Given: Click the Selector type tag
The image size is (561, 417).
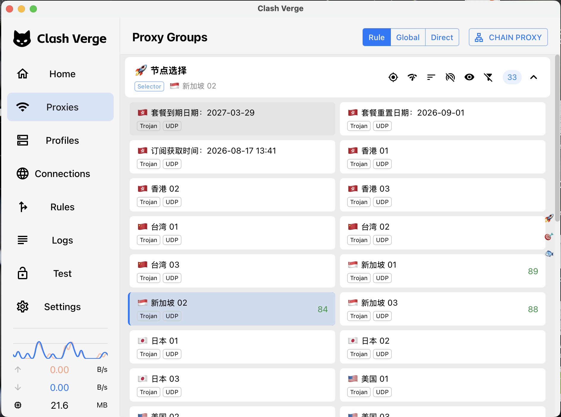Looking at the screenshot, I should coord(149,86).
